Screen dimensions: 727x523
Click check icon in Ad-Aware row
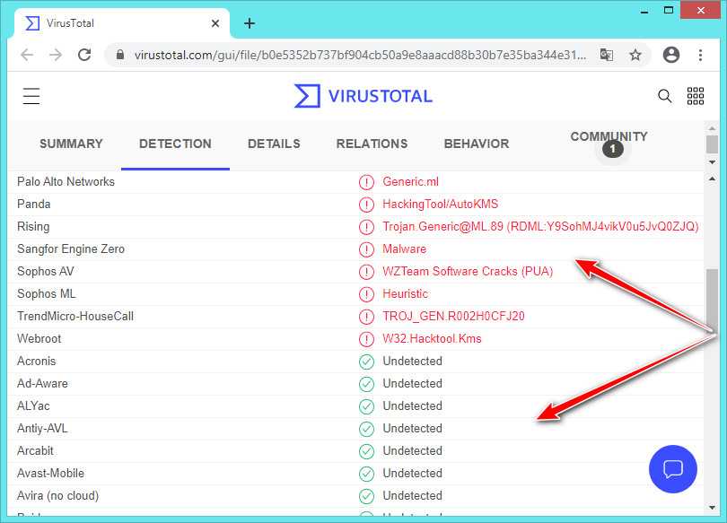tap(366, 384)
